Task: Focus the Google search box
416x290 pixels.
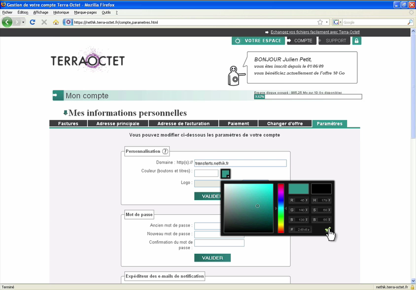Action: click(374, 23)
